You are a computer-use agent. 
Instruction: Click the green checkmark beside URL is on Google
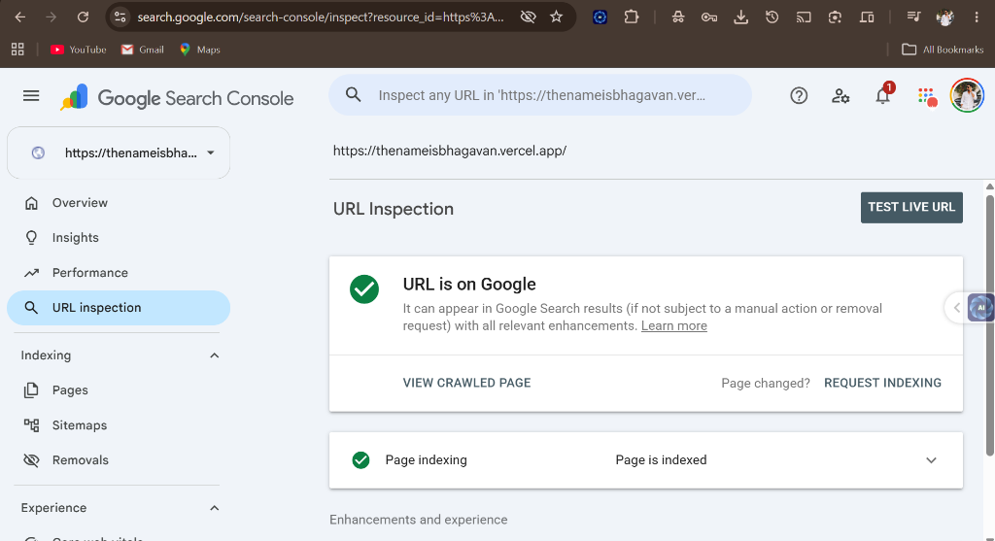pos(364,289)
